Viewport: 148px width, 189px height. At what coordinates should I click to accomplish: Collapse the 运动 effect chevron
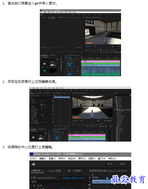tap(31, 185)
